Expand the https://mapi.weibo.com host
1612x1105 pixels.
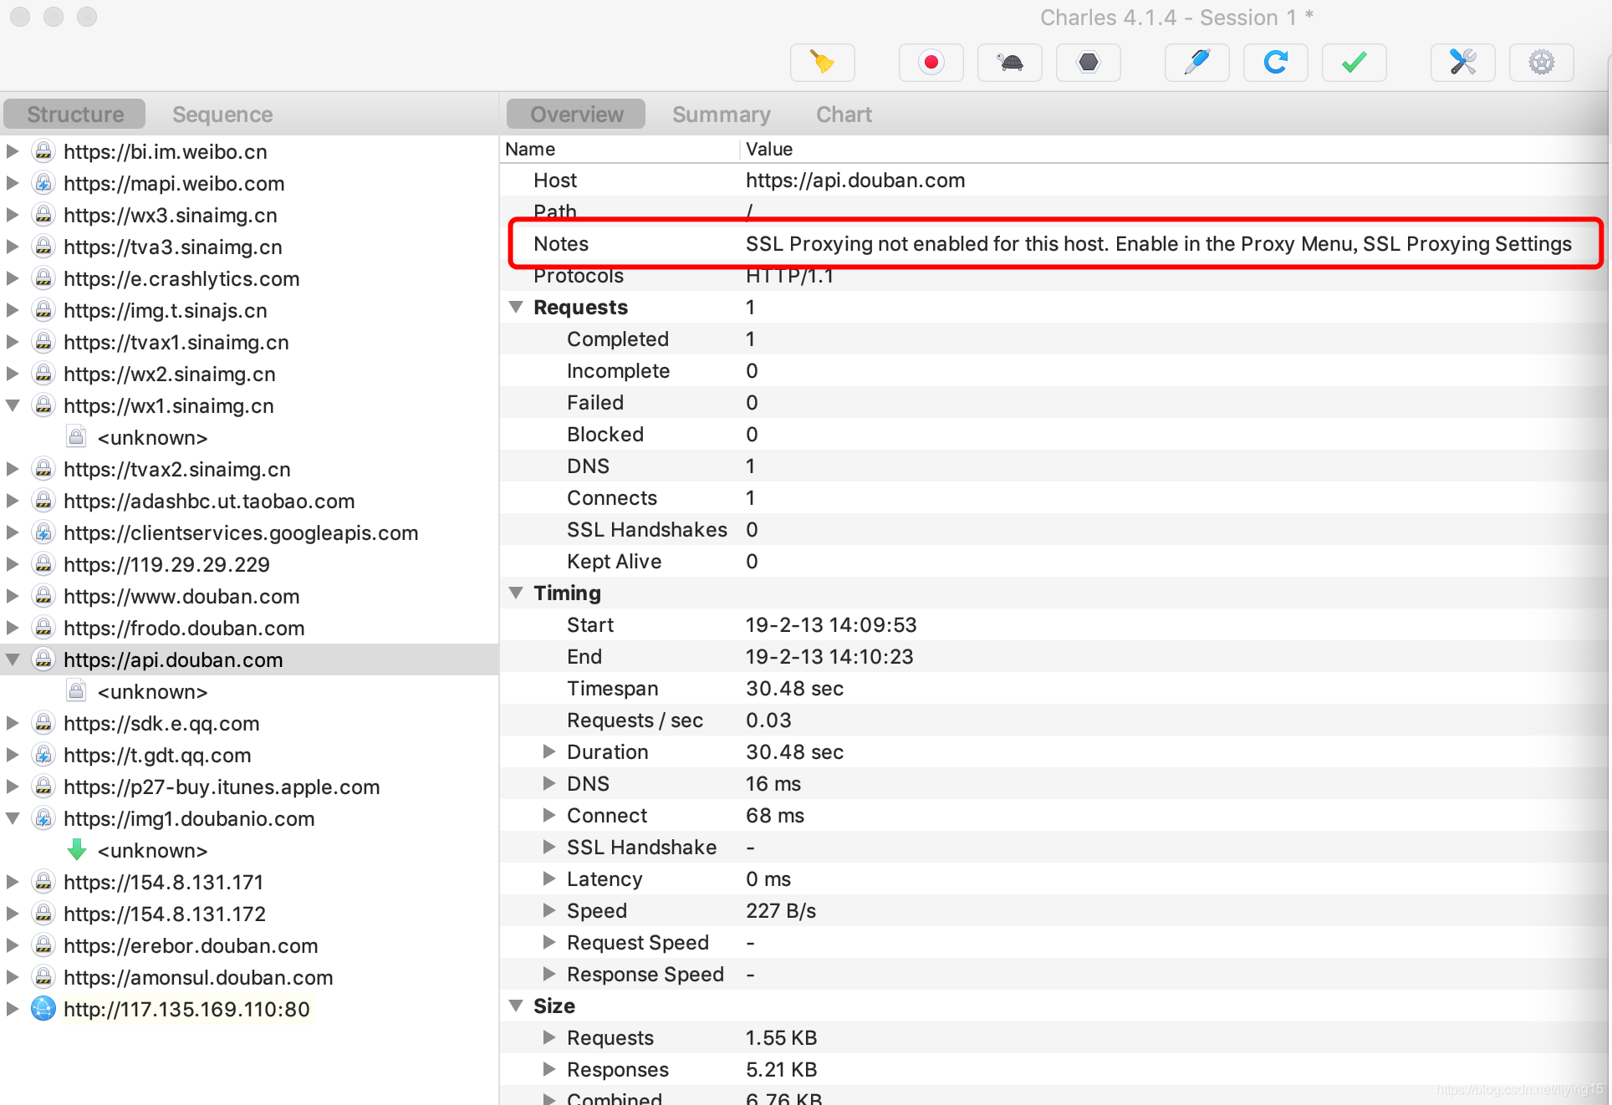pyautogui.click(x=13, y=183)
